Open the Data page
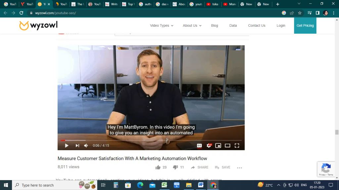339x190 pixels. point(233,25)
